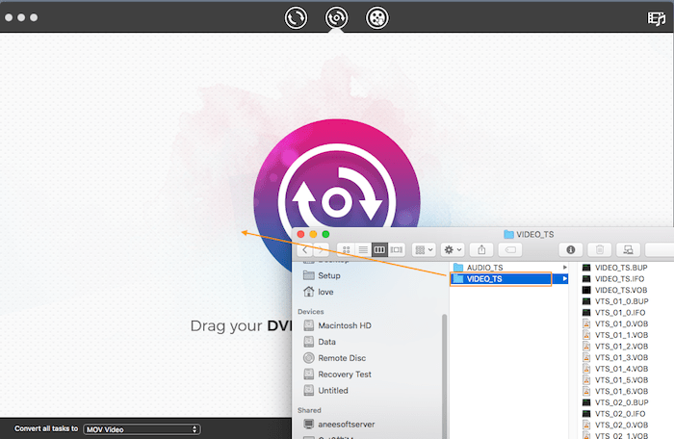Switch Finder to cover flow view

point(397,249)
